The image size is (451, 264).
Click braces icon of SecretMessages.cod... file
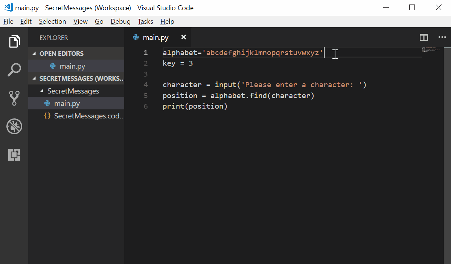[47, 115]
